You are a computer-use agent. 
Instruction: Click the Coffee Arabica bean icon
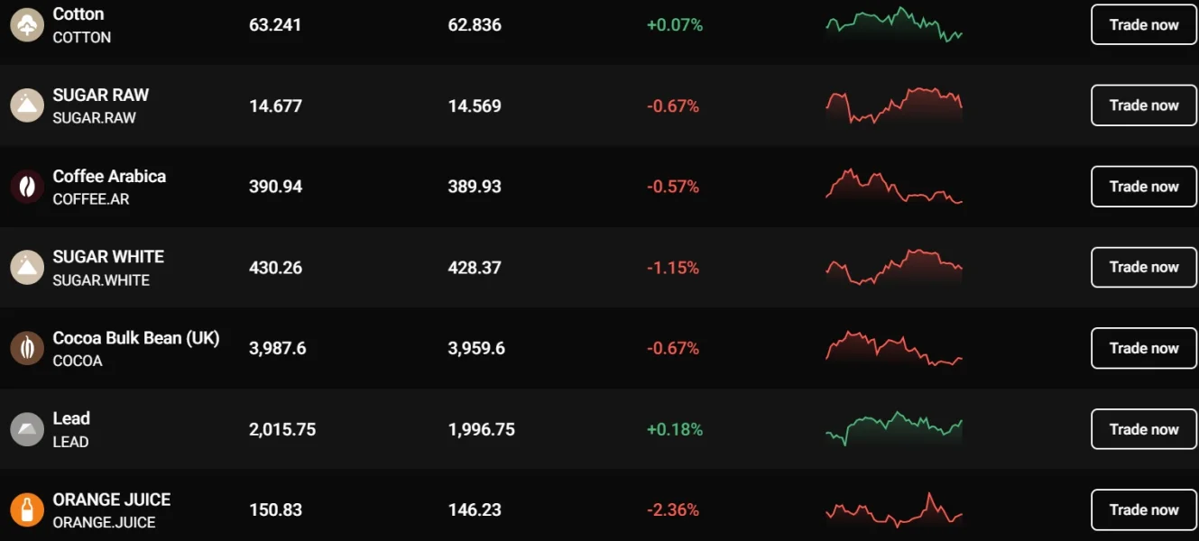pos(27,187)
